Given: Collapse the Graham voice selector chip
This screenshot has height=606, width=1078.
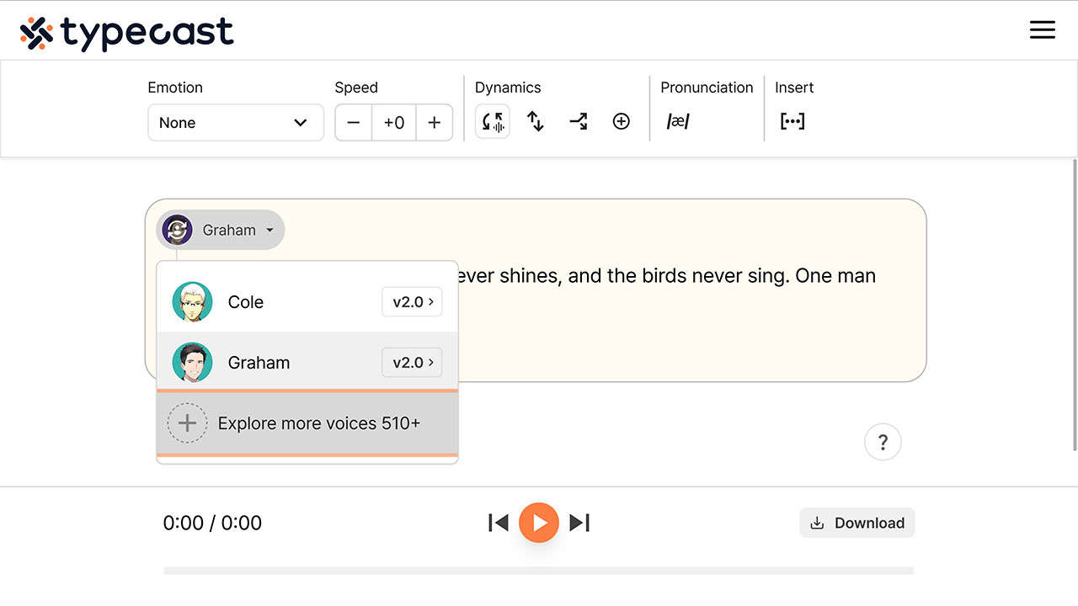Looking at the screenshot, I should click(x=221, y=230).
